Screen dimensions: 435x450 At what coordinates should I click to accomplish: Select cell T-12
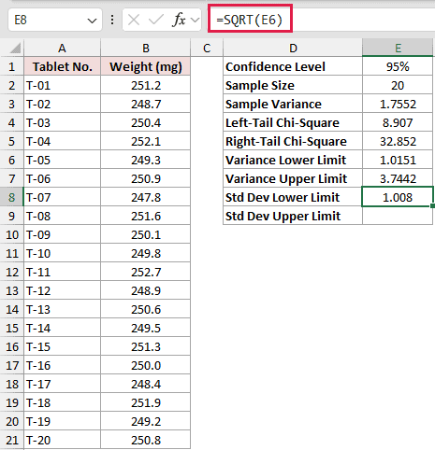pos(63,290)
